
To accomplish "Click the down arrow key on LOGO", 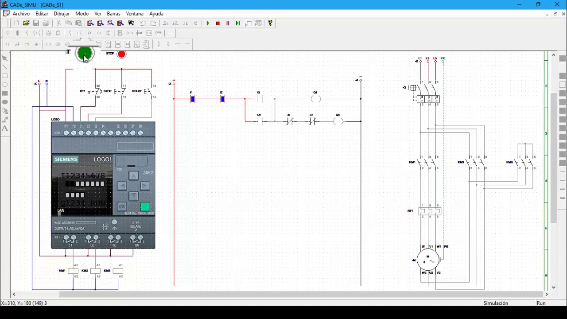I will pyautogui.click(x=133, y=196).
